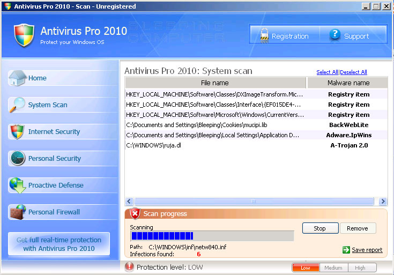Click the infections found count 6
The height and width of the screenshot is (275, 394).
pos(199,254)
